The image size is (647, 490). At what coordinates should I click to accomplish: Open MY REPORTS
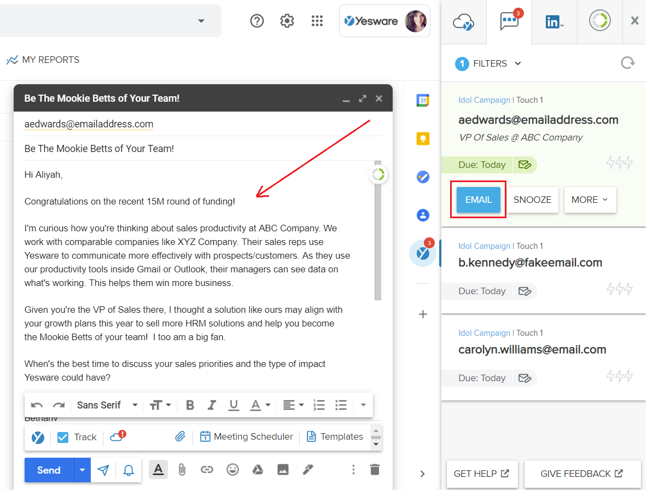43,60
